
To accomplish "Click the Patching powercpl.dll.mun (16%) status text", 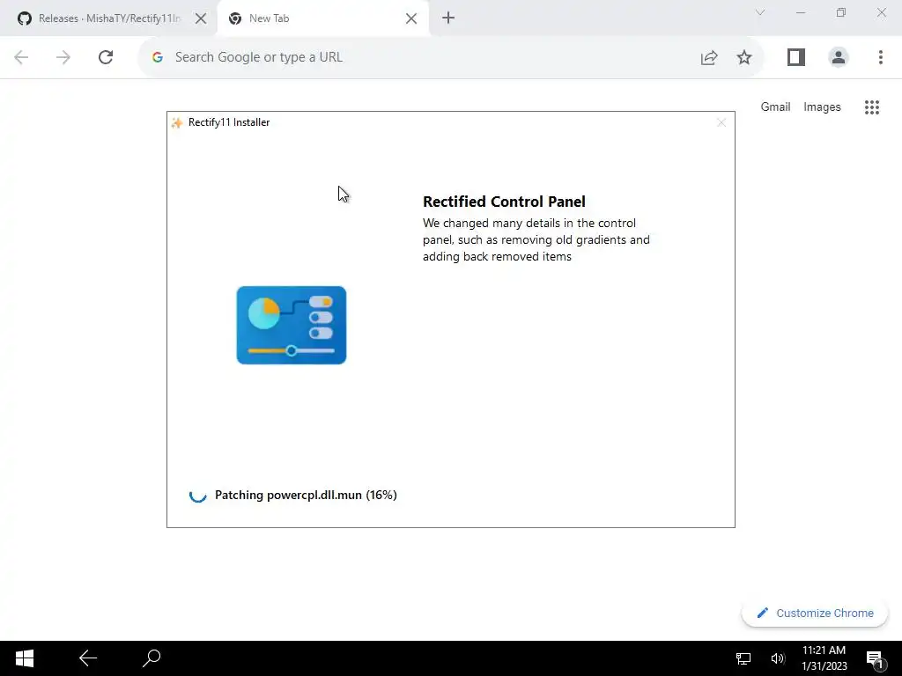I will pyautogui.click(x=306, y=495).
